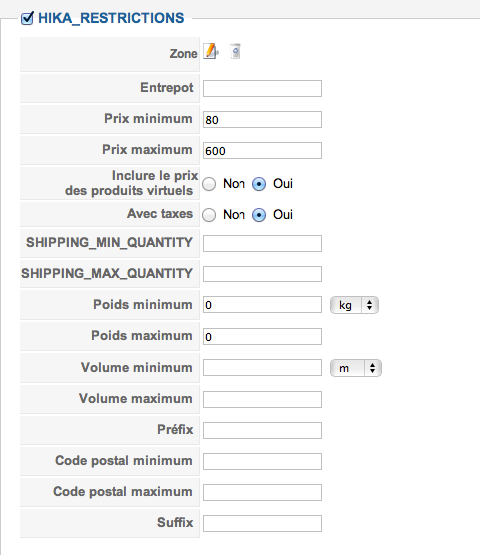480x555 pixels.
Task: Open the kg weight unit dropdown
Action: coord(354,305)
